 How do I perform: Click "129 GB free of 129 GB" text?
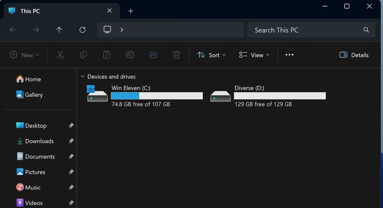pos(263,104)
